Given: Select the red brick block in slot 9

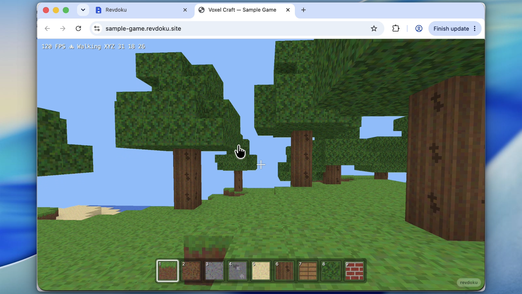Looking at the screenshot, I should (355, 271).
